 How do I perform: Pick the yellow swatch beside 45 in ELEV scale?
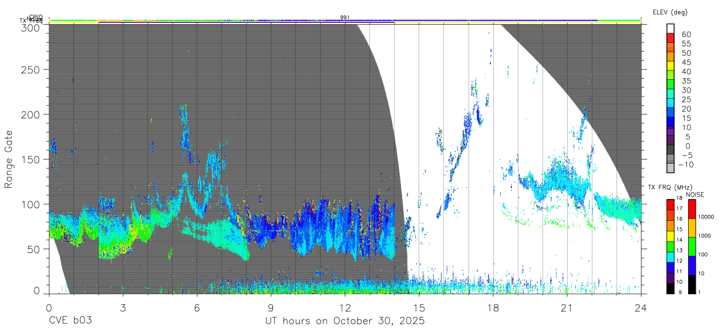[671, 66]
